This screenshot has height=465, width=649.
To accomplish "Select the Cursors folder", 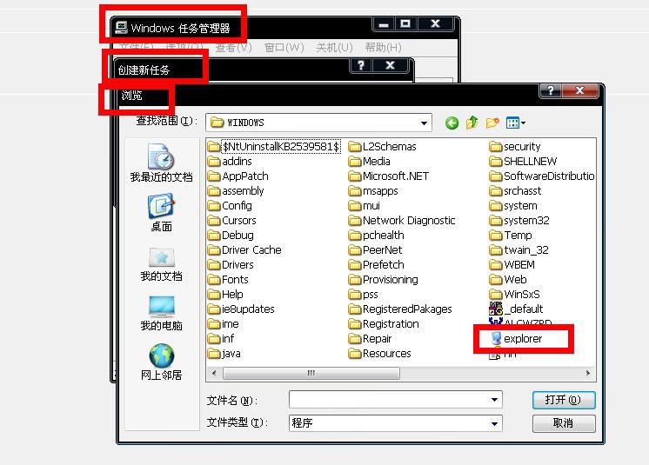I will point(231,220).
